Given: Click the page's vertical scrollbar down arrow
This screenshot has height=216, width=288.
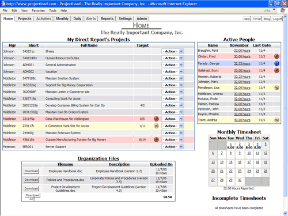Looking at the screenshot, I should [x=285, y=213].
